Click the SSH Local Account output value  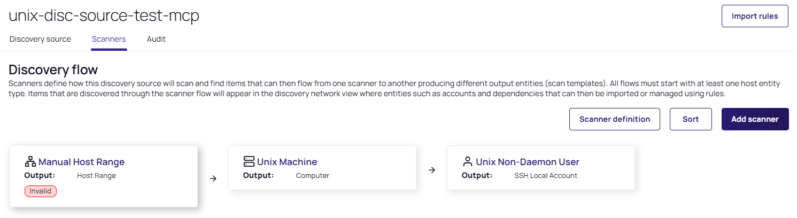[546, 175]
